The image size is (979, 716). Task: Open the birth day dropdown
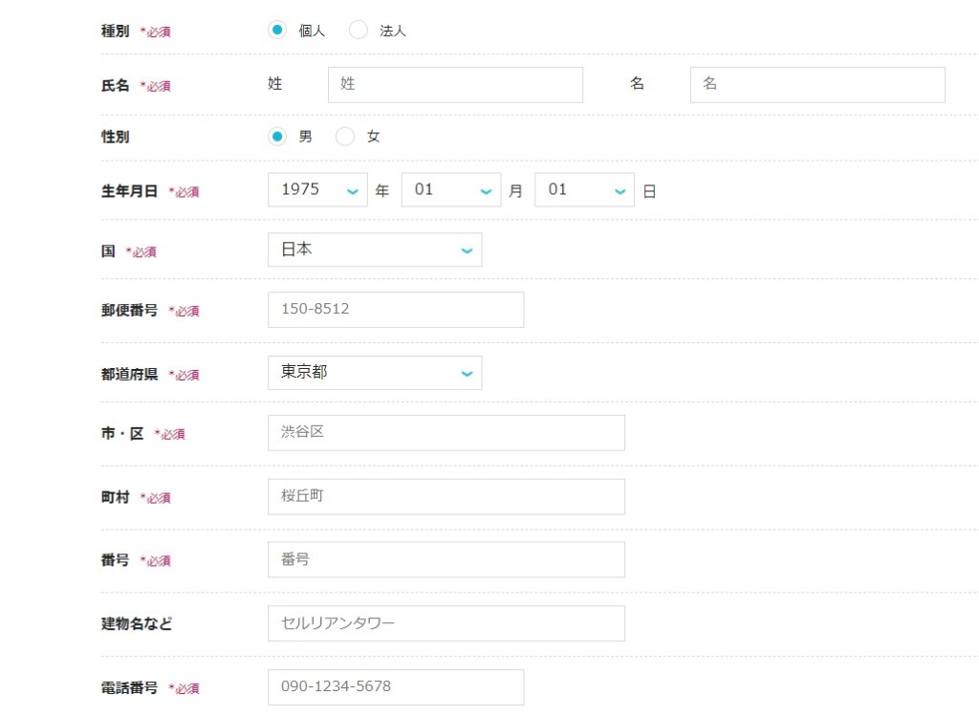click(x=585, y=190)
